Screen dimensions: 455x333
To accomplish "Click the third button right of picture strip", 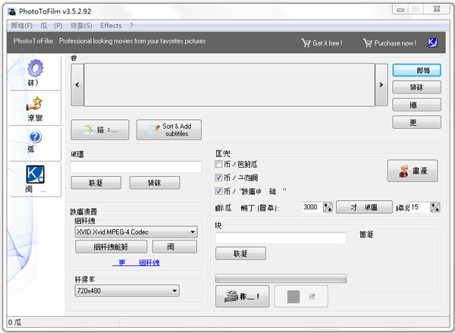I will 416,105.
